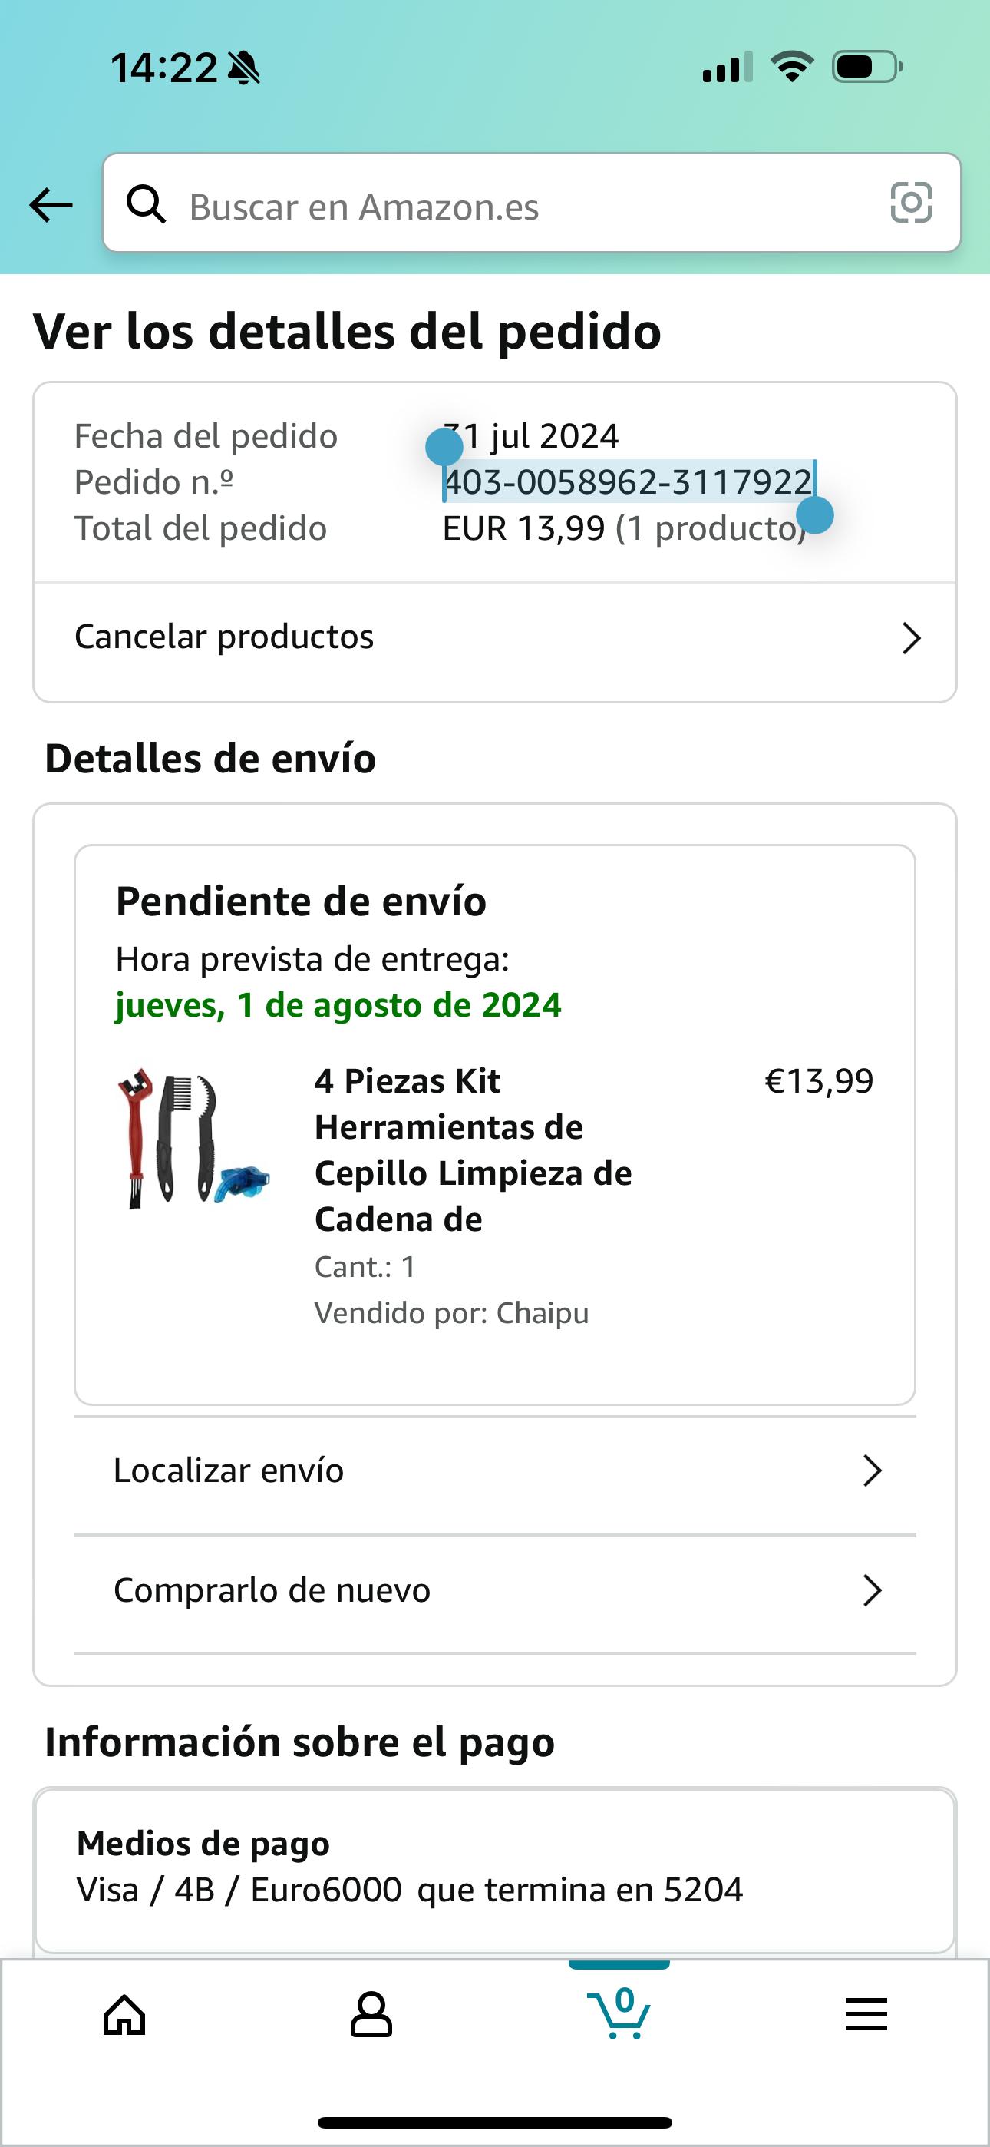Tap the back arrow icon
This screenshot has height=2147, width=990.
pyautogui.click(x=51, y=205)
